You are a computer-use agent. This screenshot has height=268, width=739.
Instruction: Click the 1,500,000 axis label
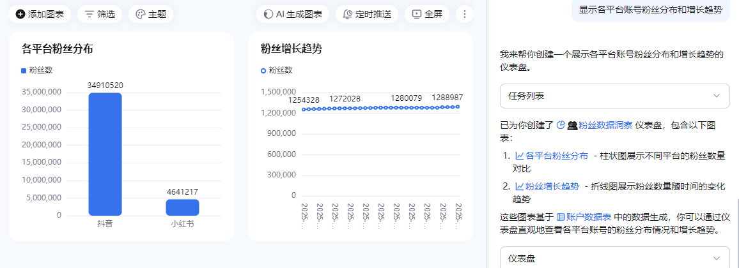(278, 92)
